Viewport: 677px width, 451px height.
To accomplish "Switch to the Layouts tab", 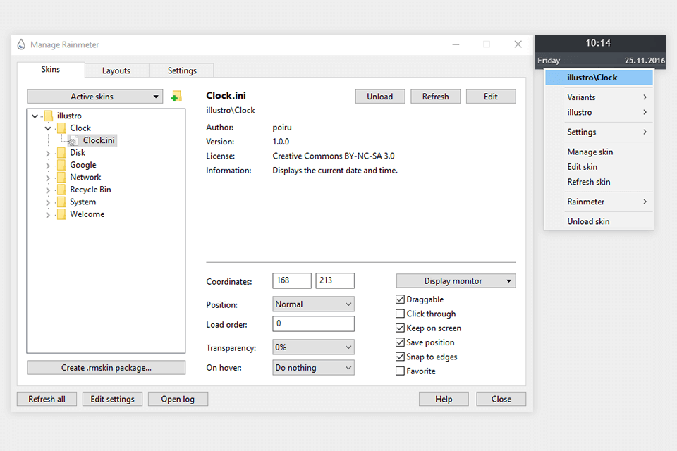I will pyautogui.click(x=116, y=70).
